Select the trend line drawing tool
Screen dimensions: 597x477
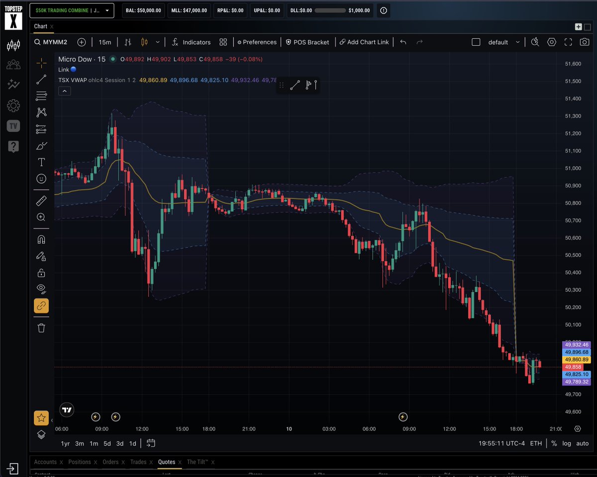click(41, 79)
